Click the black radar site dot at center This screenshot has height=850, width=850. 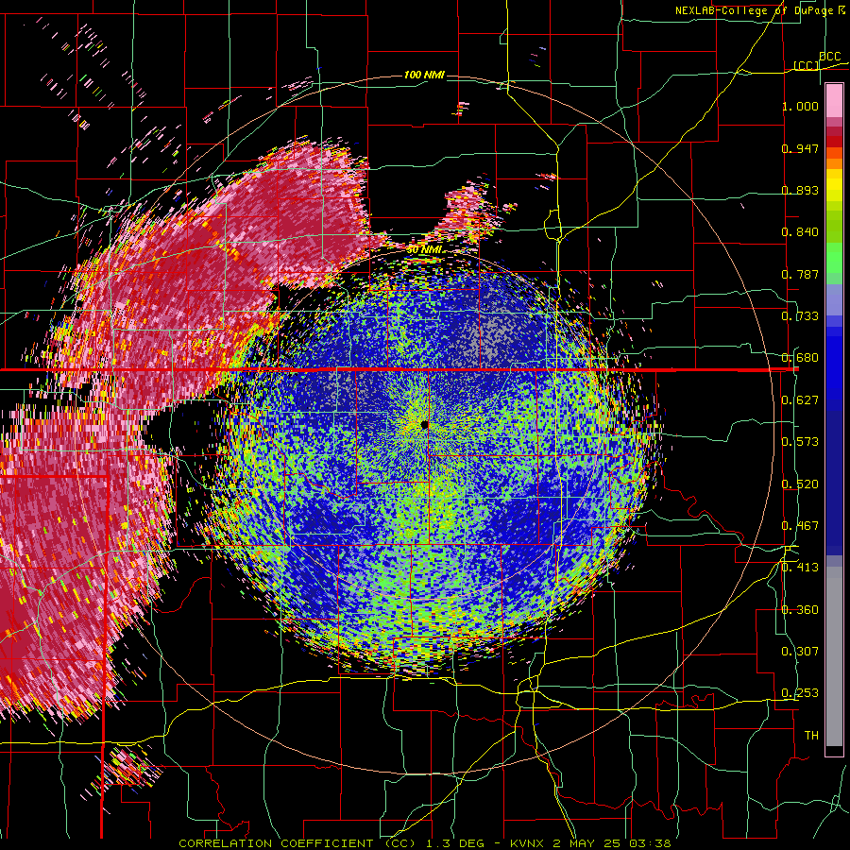click(x=424, y=424)
